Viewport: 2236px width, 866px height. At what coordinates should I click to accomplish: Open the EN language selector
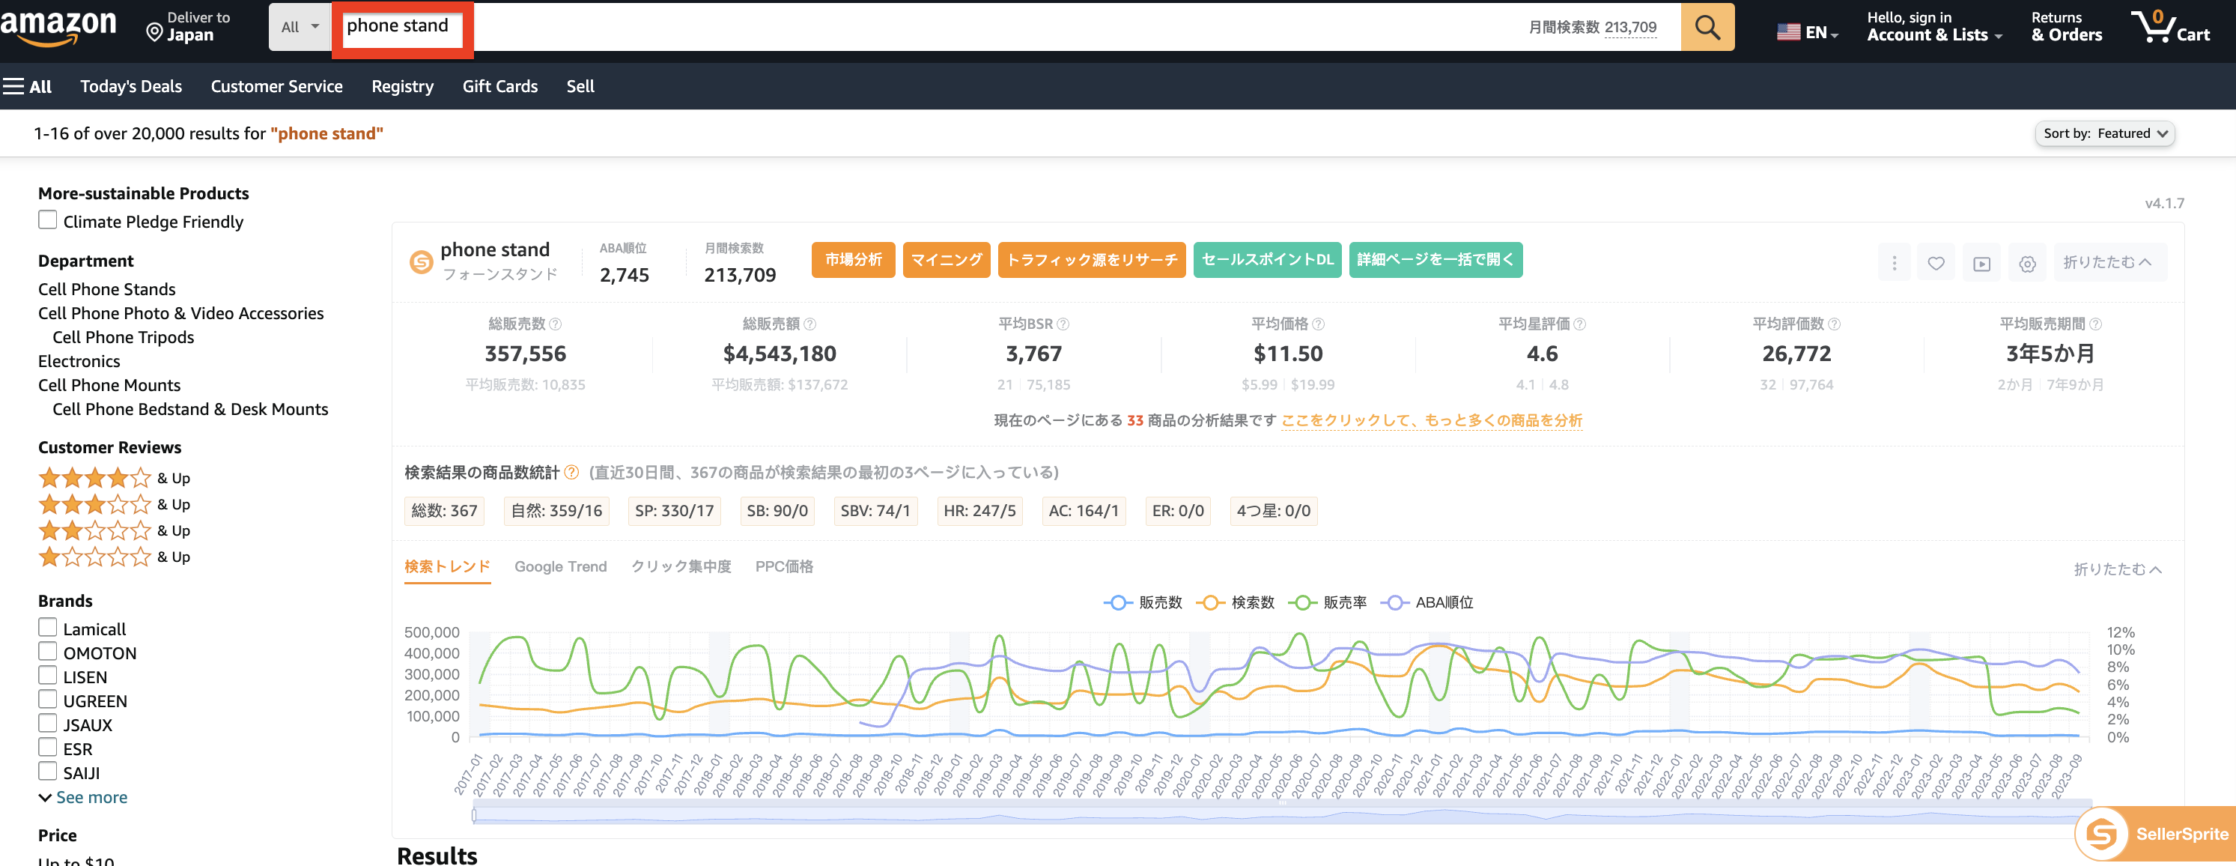point(1807,32)
